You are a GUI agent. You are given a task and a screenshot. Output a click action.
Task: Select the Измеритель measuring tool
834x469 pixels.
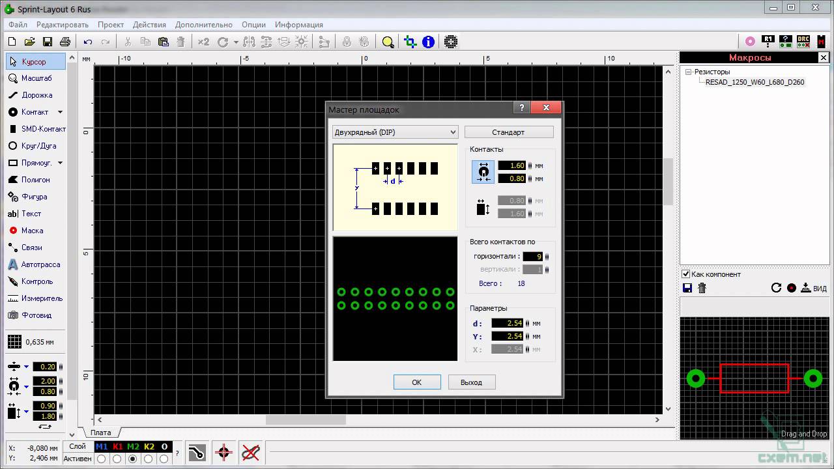pos(36,298)
